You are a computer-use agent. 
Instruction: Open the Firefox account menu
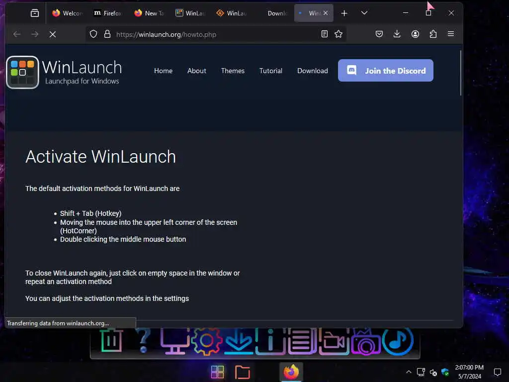415,34
